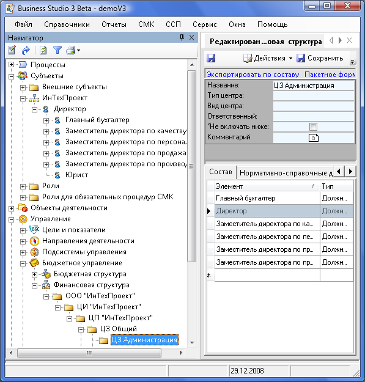
Task: Pin the Navigator panel with pushpin icon
Action: 182,37
